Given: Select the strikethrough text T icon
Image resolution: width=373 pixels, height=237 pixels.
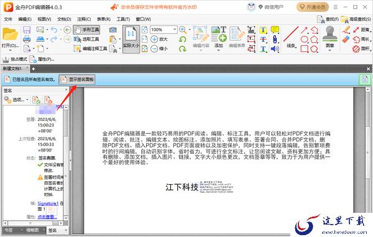Looking at the screenshot, I should [263, 39].
